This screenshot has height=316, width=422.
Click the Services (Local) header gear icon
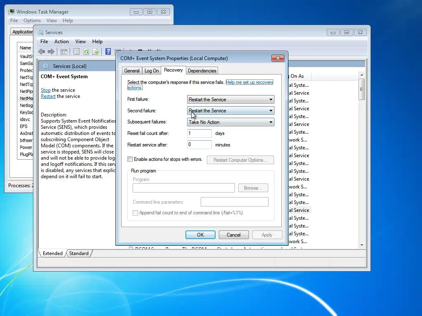[46, 66]
